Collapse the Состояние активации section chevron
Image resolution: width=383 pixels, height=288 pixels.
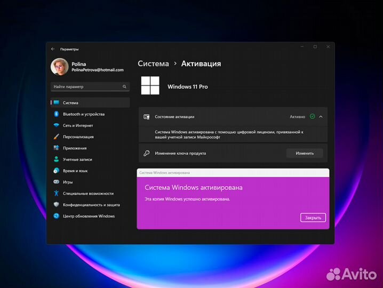pos(321,117)
